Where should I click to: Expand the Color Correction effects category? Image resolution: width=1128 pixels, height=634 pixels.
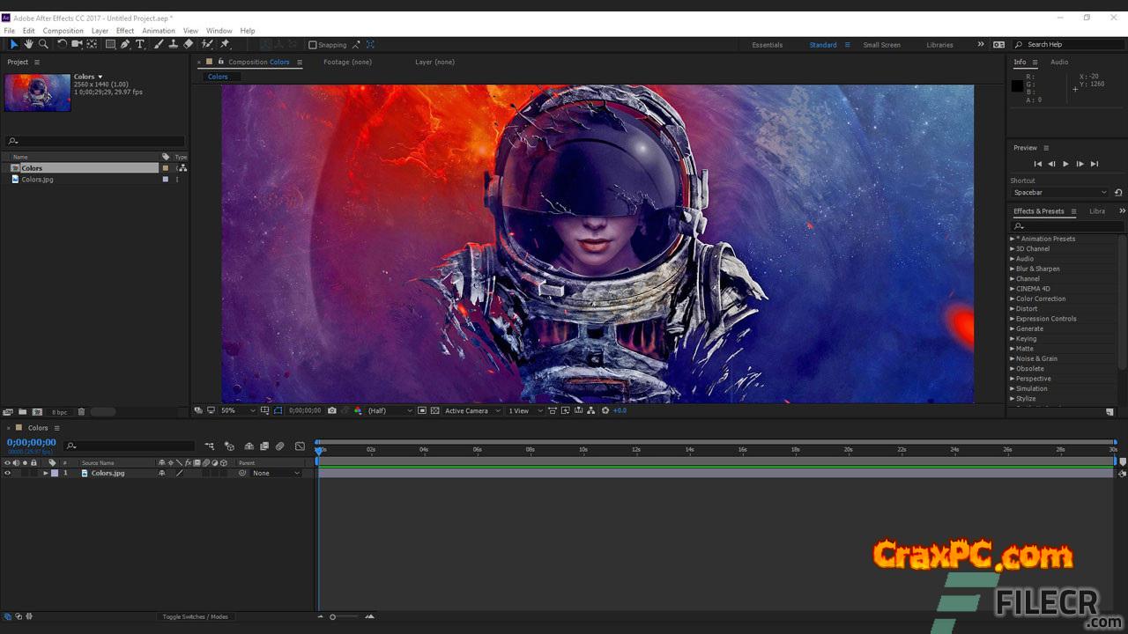click(1040, 299)
